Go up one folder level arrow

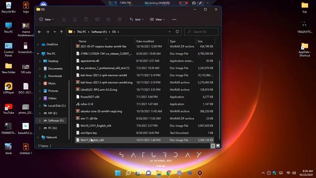[x=61, y=32]
